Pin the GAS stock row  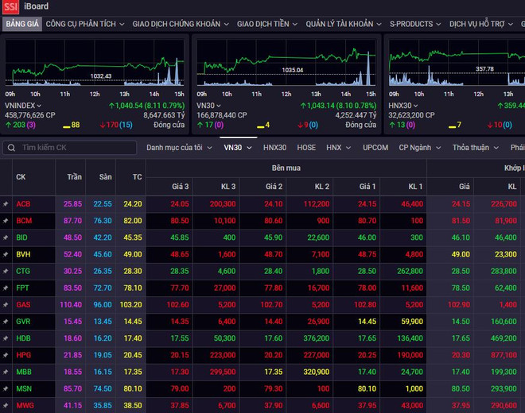(x=6, y=305)
